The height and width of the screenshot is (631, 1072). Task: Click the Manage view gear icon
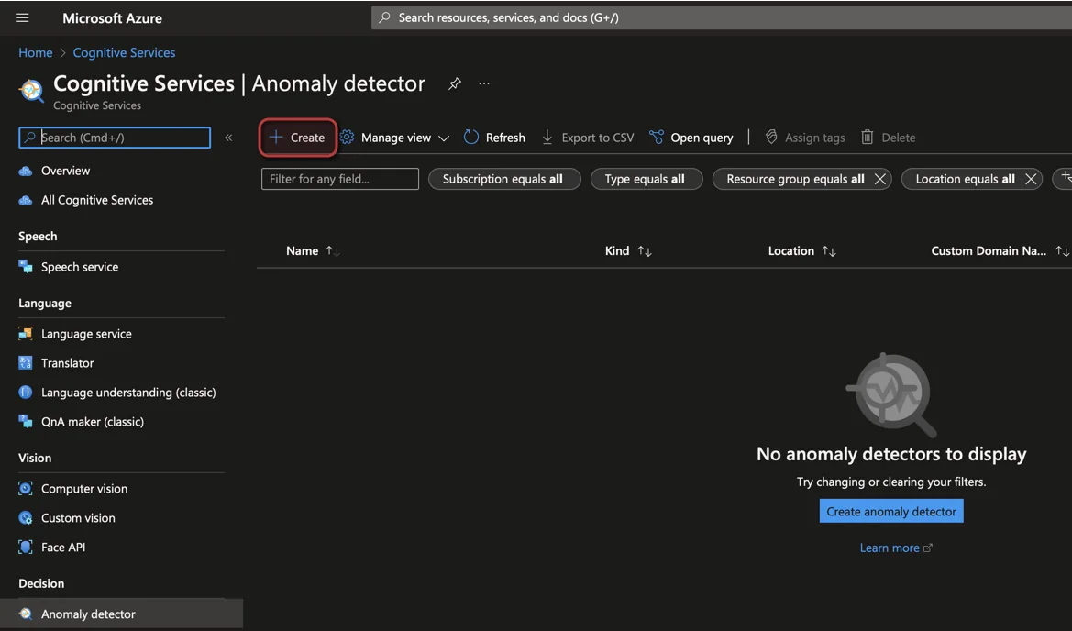[x=348, y=138]
